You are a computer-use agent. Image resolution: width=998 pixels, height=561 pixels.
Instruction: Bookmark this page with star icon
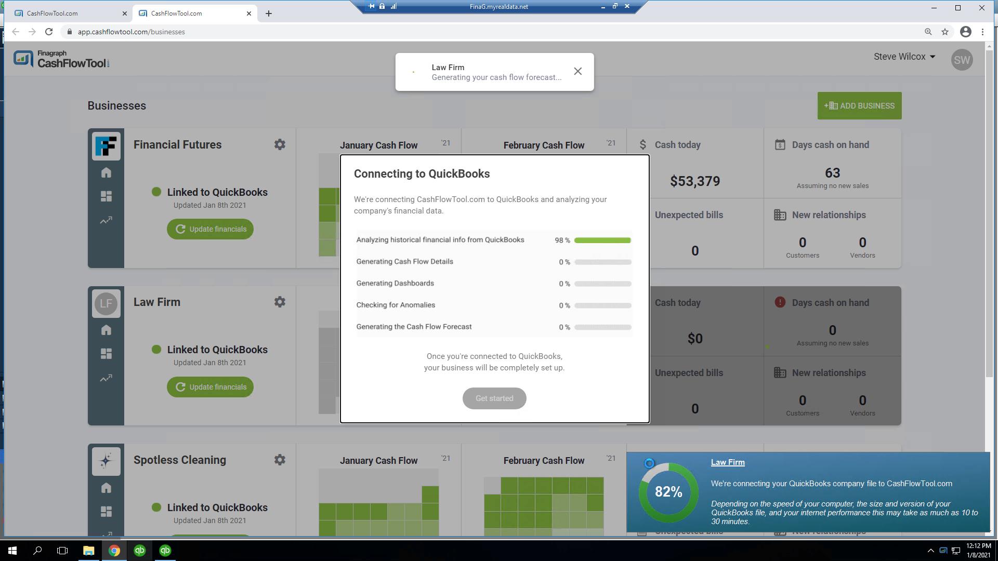click(945, 32)
